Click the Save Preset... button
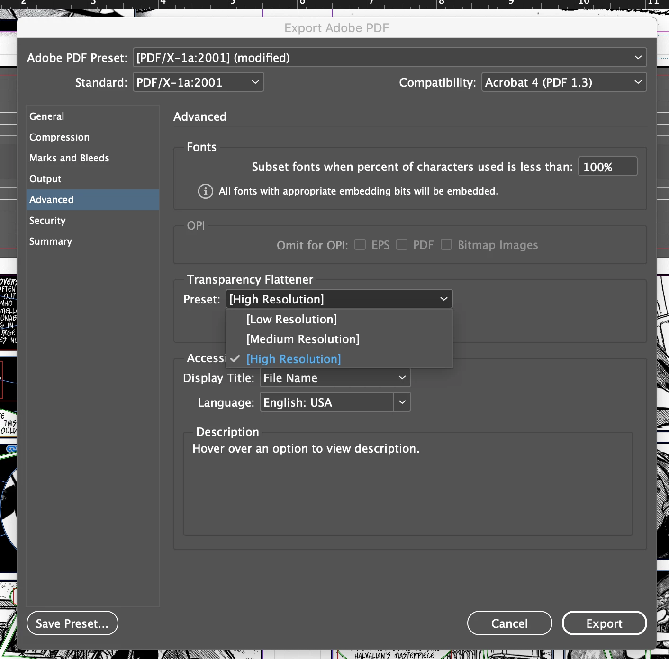 pos(72,623)
